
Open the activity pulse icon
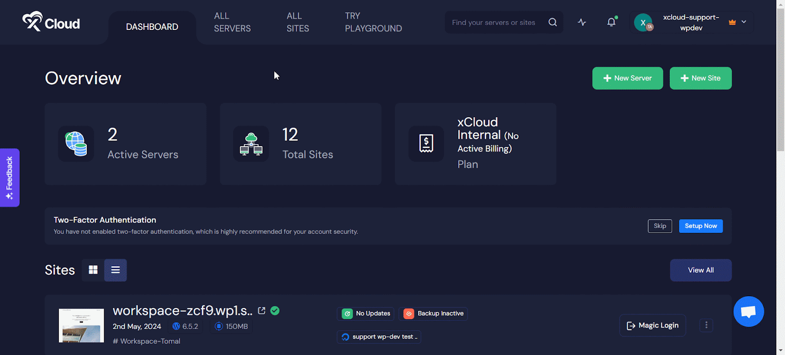click(x=582, y=22)
